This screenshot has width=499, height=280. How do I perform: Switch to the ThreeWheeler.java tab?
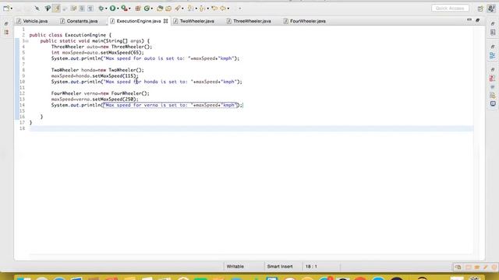click(x=249, y=21)
